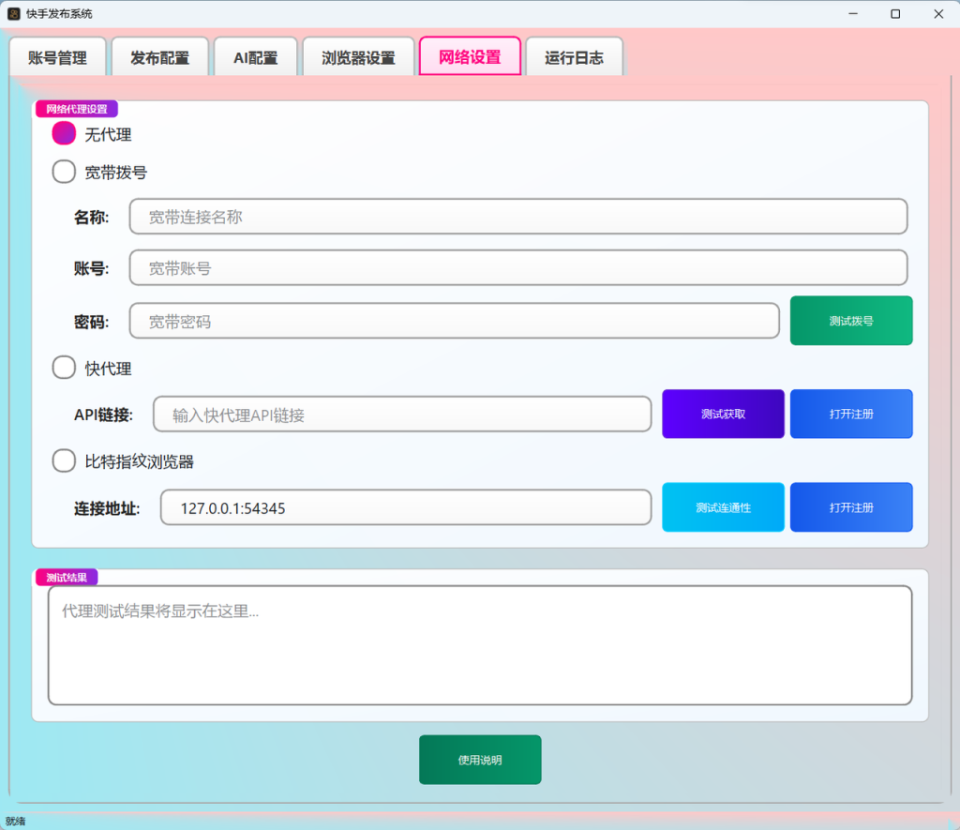Focus the 快代理 API链接 input field
The image size is (960, 830).
(x=402, y=415)
